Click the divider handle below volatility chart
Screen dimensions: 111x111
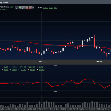point(56,91)
